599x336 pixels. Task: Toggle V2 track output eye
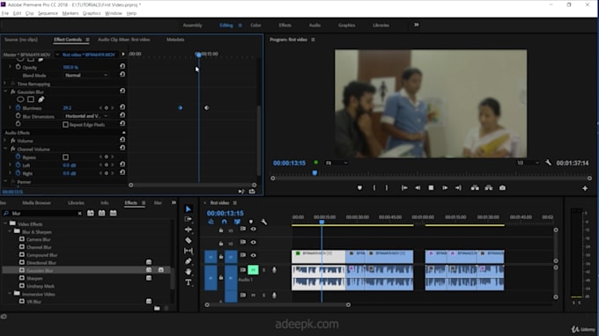click(254, 242)
